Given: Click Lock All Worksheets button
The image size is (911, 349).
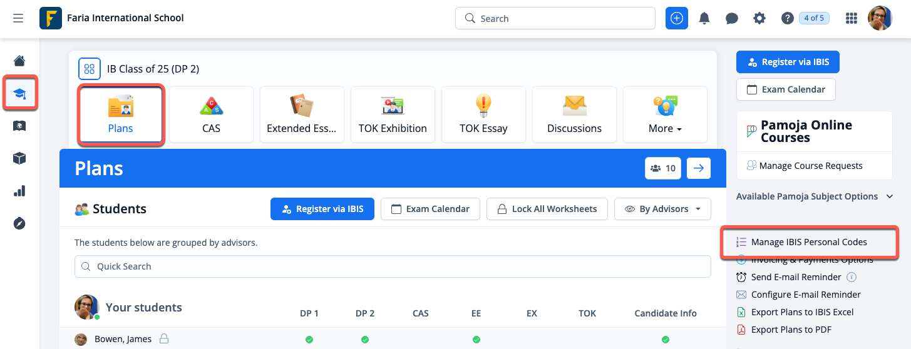Looking at the screenshot, I should pyautogui.click(x=547, y=209).
